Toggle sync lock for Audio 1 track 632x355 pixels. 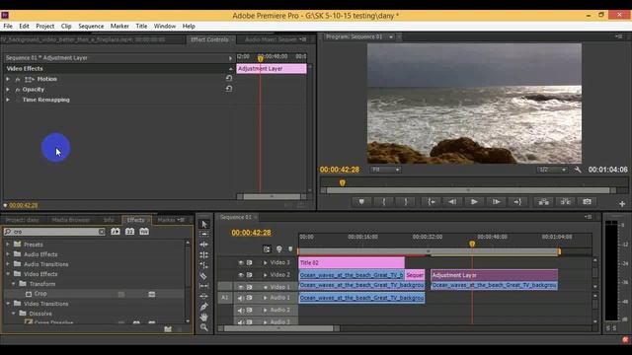[x=250, y=298]
